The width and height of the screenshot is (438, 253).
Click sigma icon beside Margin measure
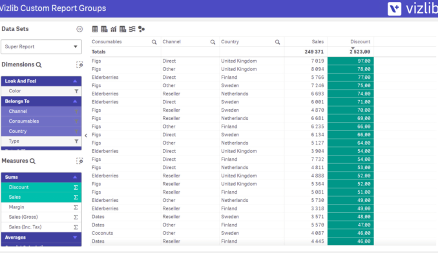pyautogui.click(x=76, y=207)
